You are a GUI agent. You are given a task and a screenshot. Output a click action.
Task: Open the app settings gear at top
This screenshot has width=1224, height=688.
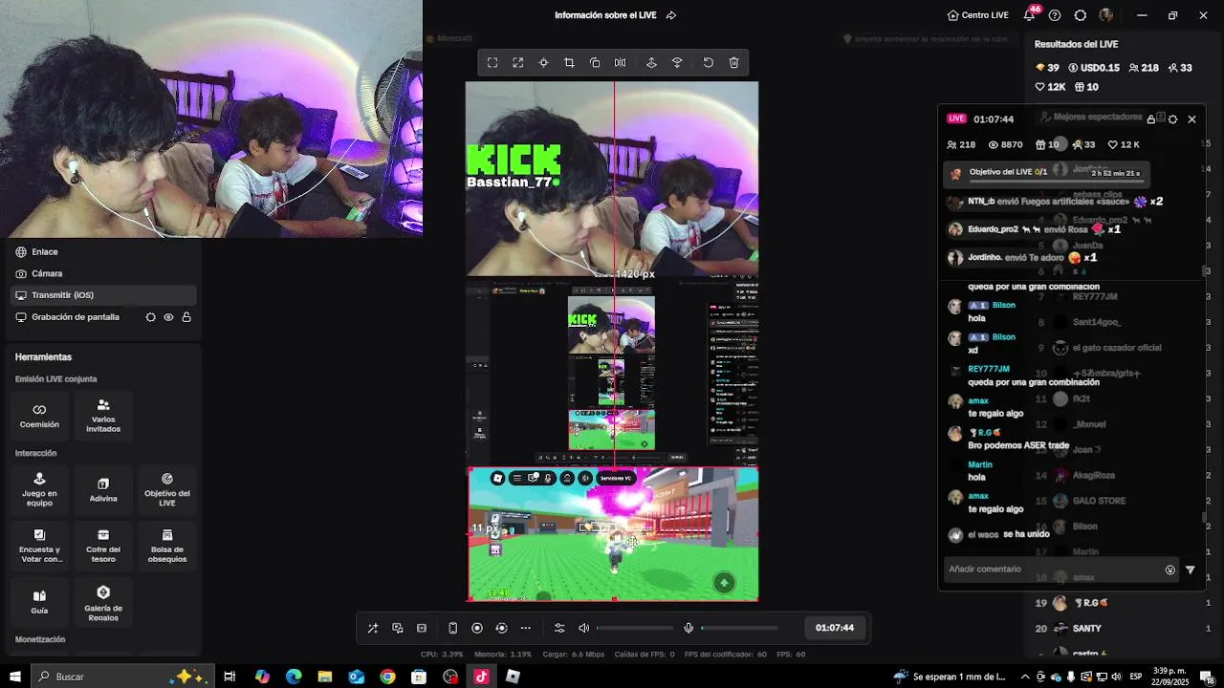(1081, 15)
